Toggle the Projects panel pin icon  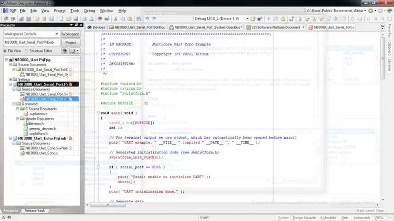click(77, 25)
